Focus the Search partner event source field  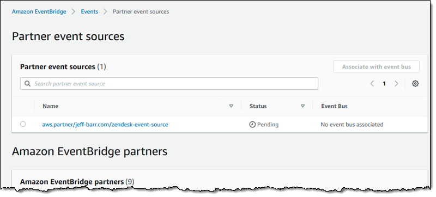169,83
